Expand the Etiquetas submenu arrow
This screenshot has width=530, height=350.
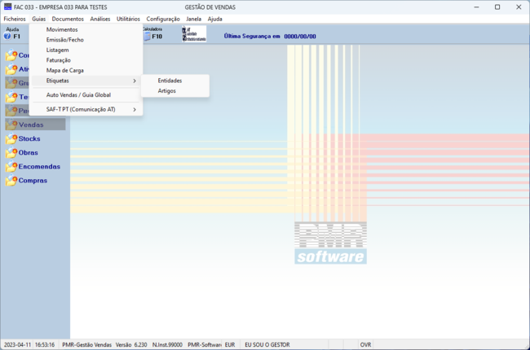(134, 81)
